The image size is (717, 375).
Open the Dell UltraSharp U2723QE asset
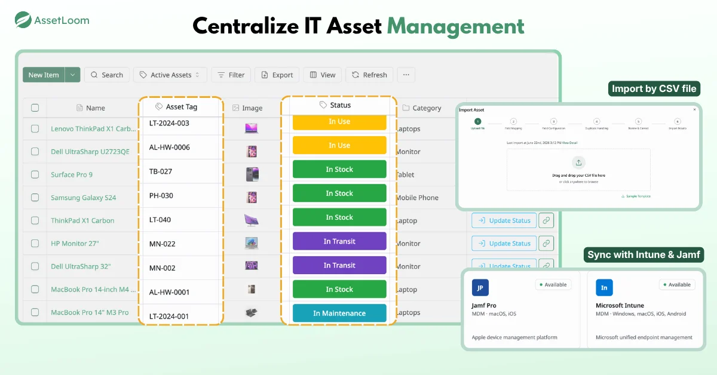90,152
